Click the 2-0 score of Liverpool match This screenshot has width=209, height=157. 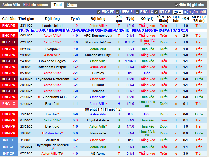click(75, 49)
